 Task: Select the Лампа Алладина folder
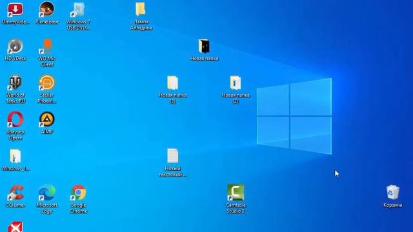coord(141,10)
